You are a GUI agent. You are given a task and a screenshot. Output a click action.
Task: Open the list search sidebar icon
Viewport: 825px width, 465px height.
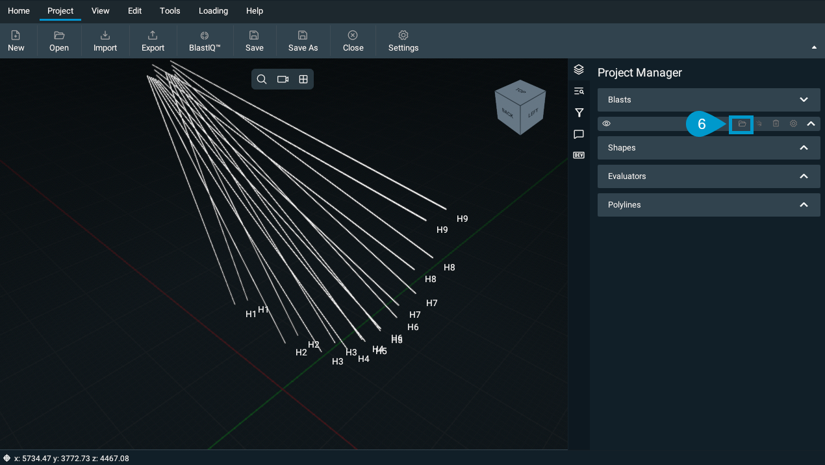pos(579,91)
